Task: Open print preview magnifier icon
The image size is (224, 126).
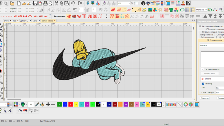Action: [x=50, y=3]
